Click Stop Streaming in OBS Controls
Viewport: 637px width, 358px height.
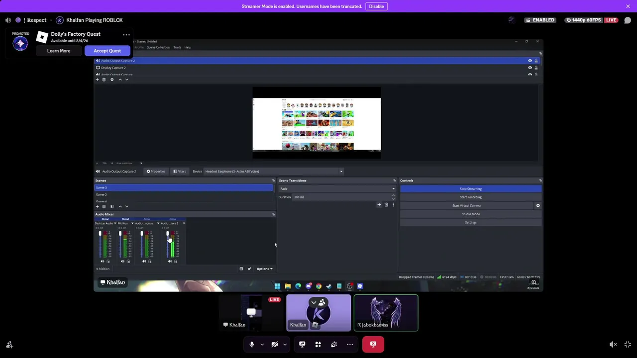coord(470,189)
